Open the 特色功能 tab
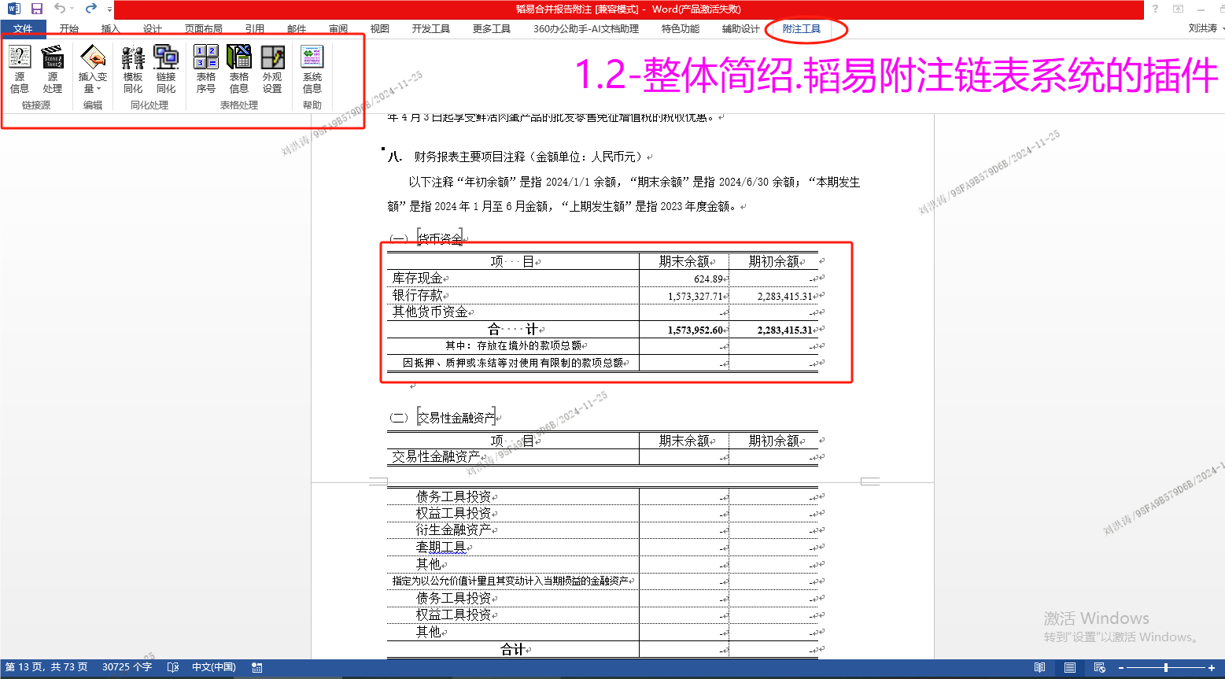Viewport: 1225px width, 679px height. click(681, 29)
